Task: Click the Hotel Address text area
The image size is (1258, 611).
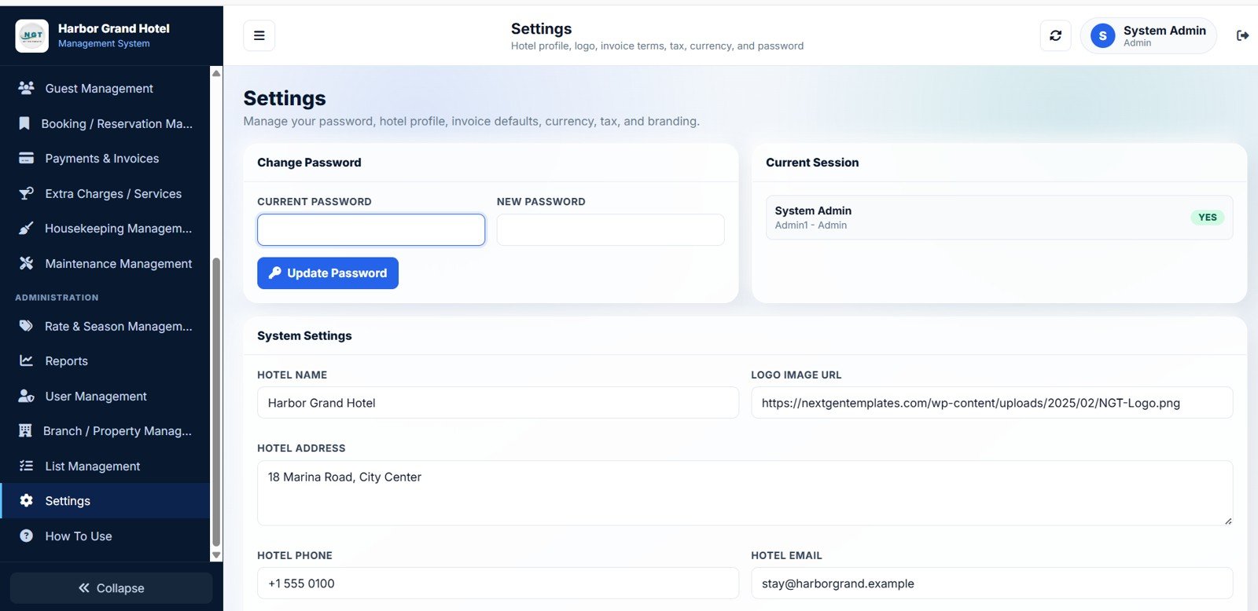Action: (745, 492)
